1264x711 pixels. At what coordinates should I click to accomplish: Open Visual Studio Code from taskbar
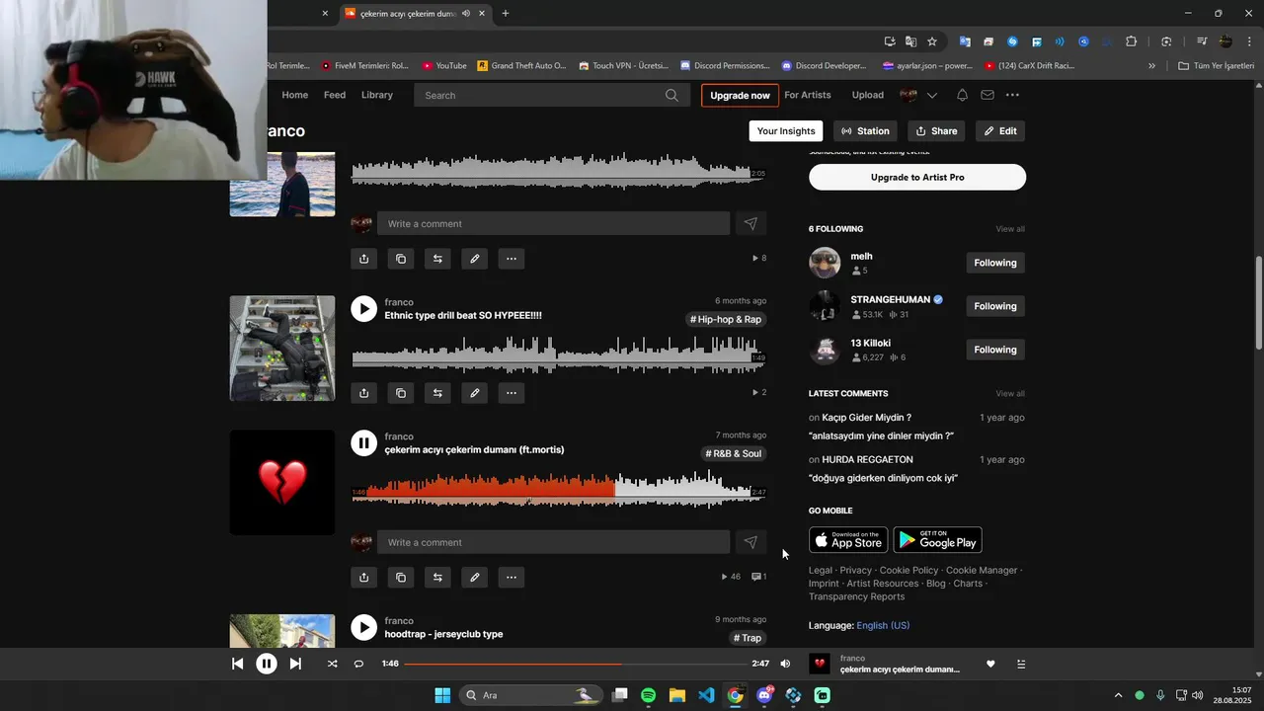click(706, 695)
